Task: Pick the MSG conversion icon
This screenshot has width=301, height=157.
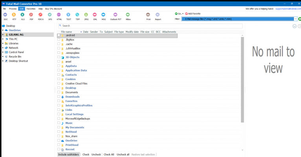Action: (103, 15)
